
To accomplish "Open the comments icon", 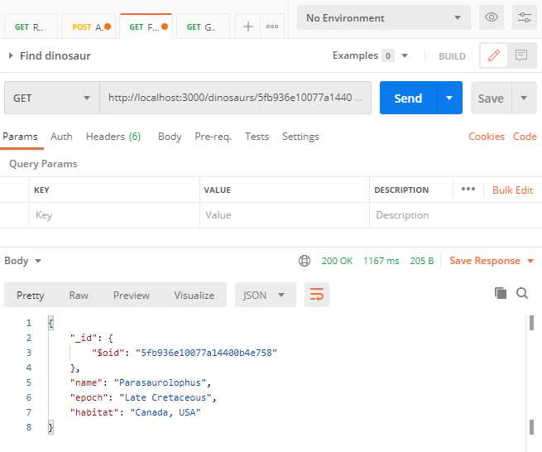I will point(521,55).
